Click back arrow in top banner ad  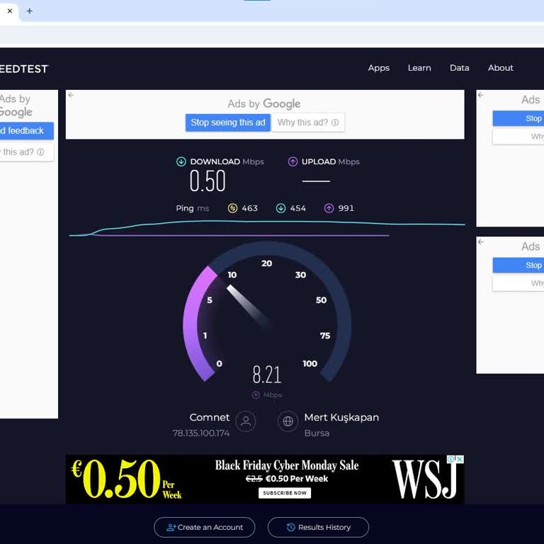pyautogui.click(x=71, y=95)
